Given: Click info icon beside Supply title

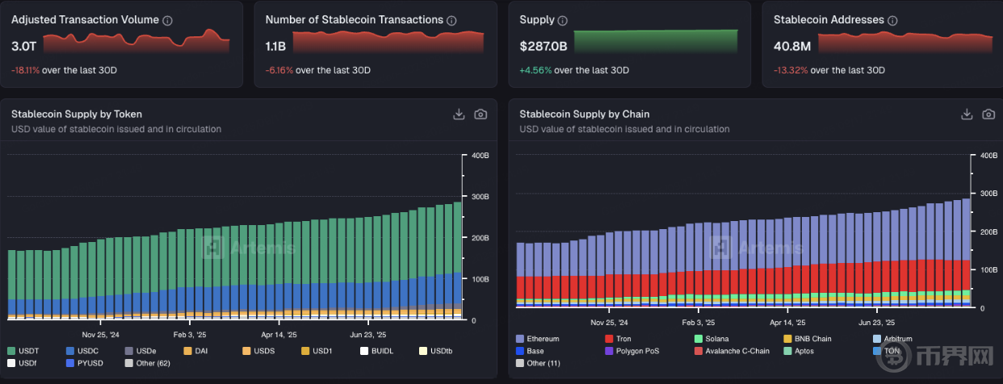Looking at the screenshot, I should click(x=563, y=20).
